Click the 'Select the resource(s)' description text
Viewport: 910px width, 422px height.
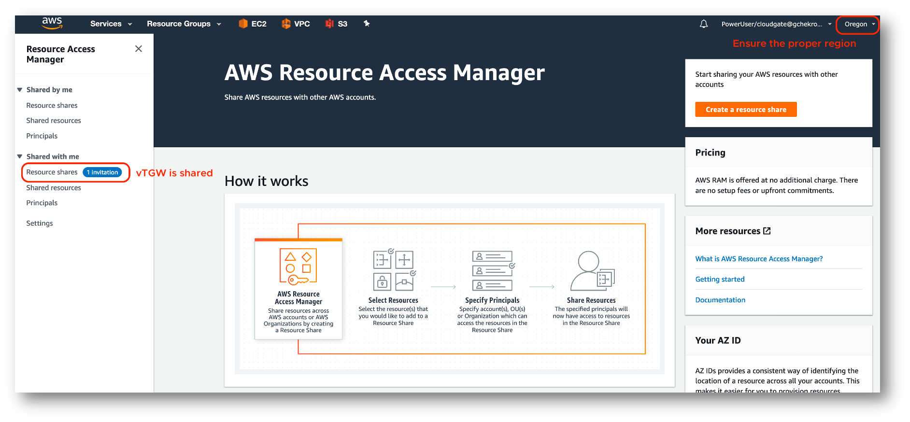(393, 316)
